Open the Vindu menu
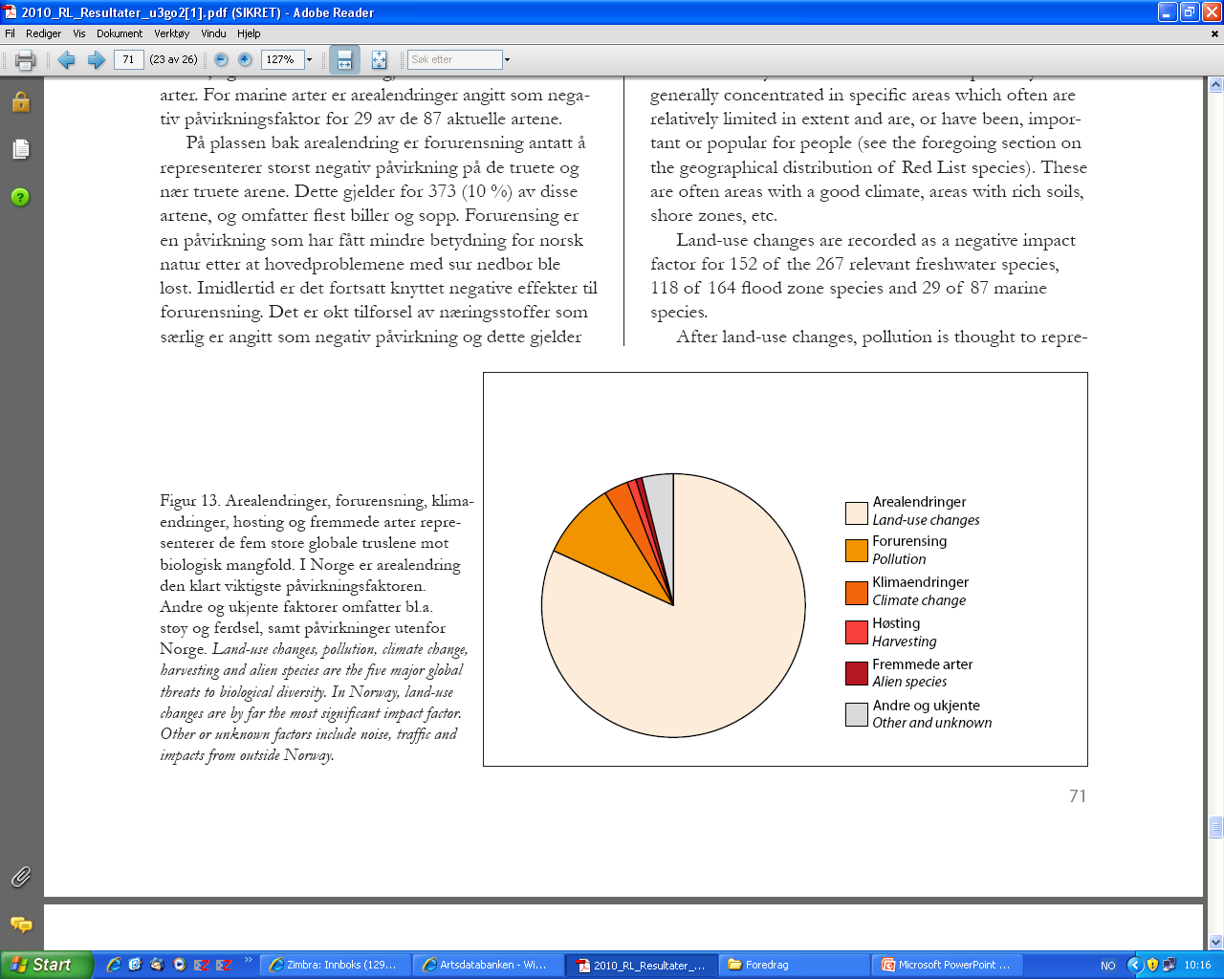Image resolution: width=1224 pixels, height=979 pixels. point(213,33)
